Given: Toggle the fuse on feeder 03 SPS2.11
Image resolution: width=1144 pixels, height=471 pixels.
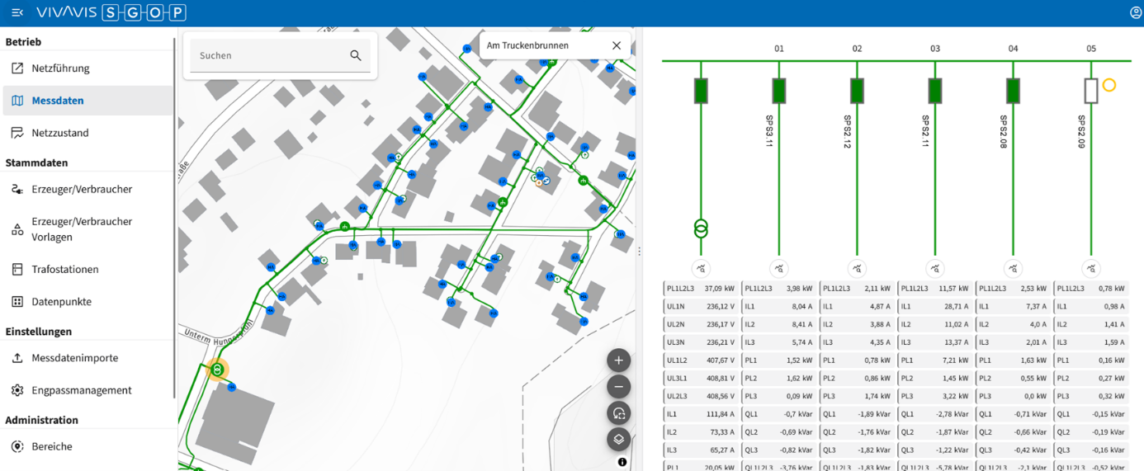Looking at the screenshot, I should click(x=935, y=91).
